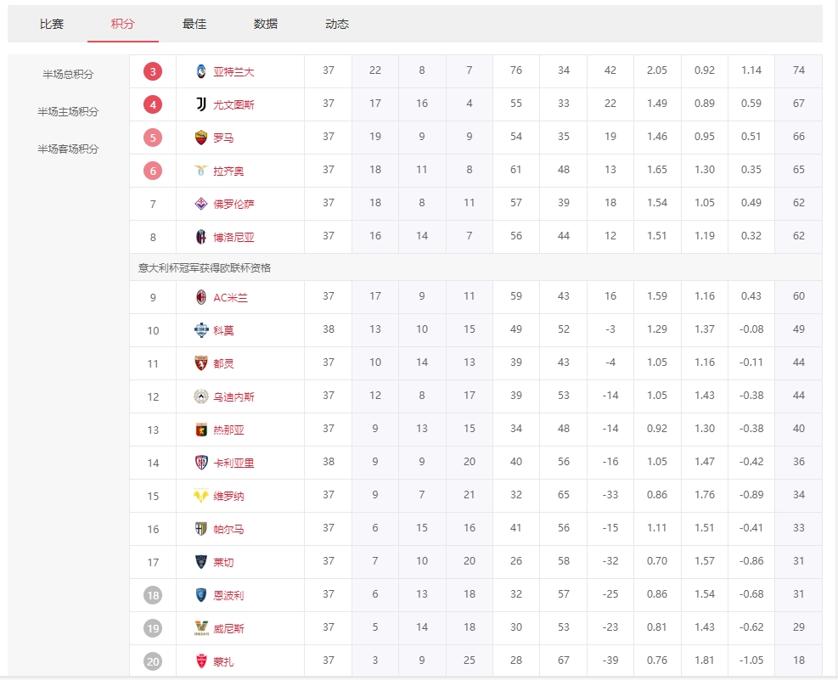Click the Bologna team crest icon
Viewport: 838px width, 680px height.
click(x=201, y=237)
